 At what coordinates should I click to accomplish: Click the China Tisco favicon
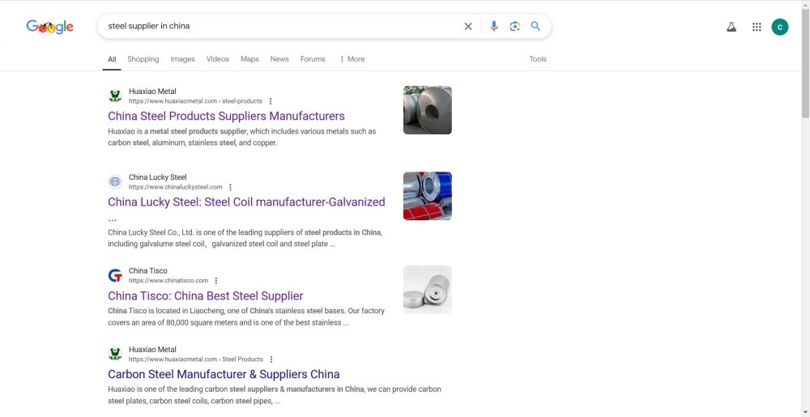115,275
